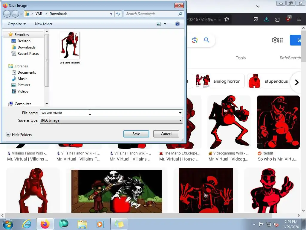
Task: Open the Google apps grid icon
Action: pos(280,40)
